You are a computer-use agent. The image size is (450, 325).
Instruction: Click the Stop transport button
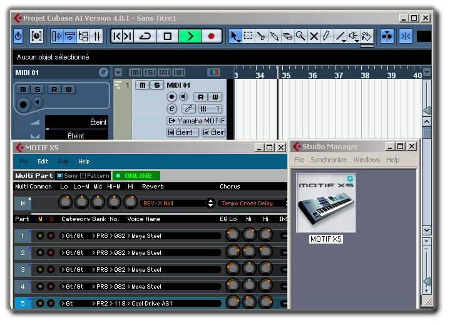pos(168,36)
